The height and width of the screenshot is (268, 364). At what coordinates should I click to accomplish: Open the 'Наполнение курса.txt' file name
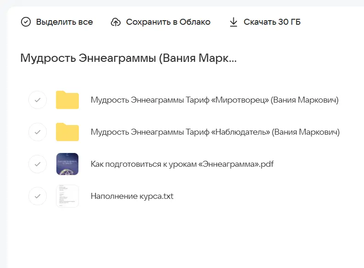132,196
